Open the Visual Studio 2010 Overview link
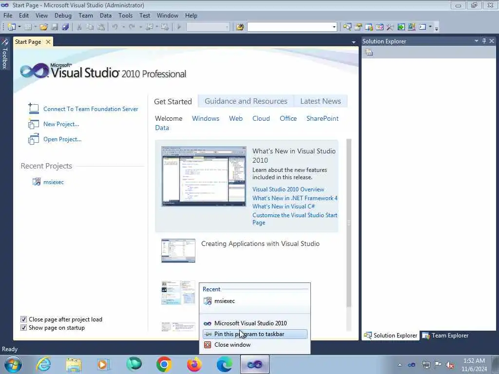Image resolution: width=499 pixels, height=374 pixels. 288,189
